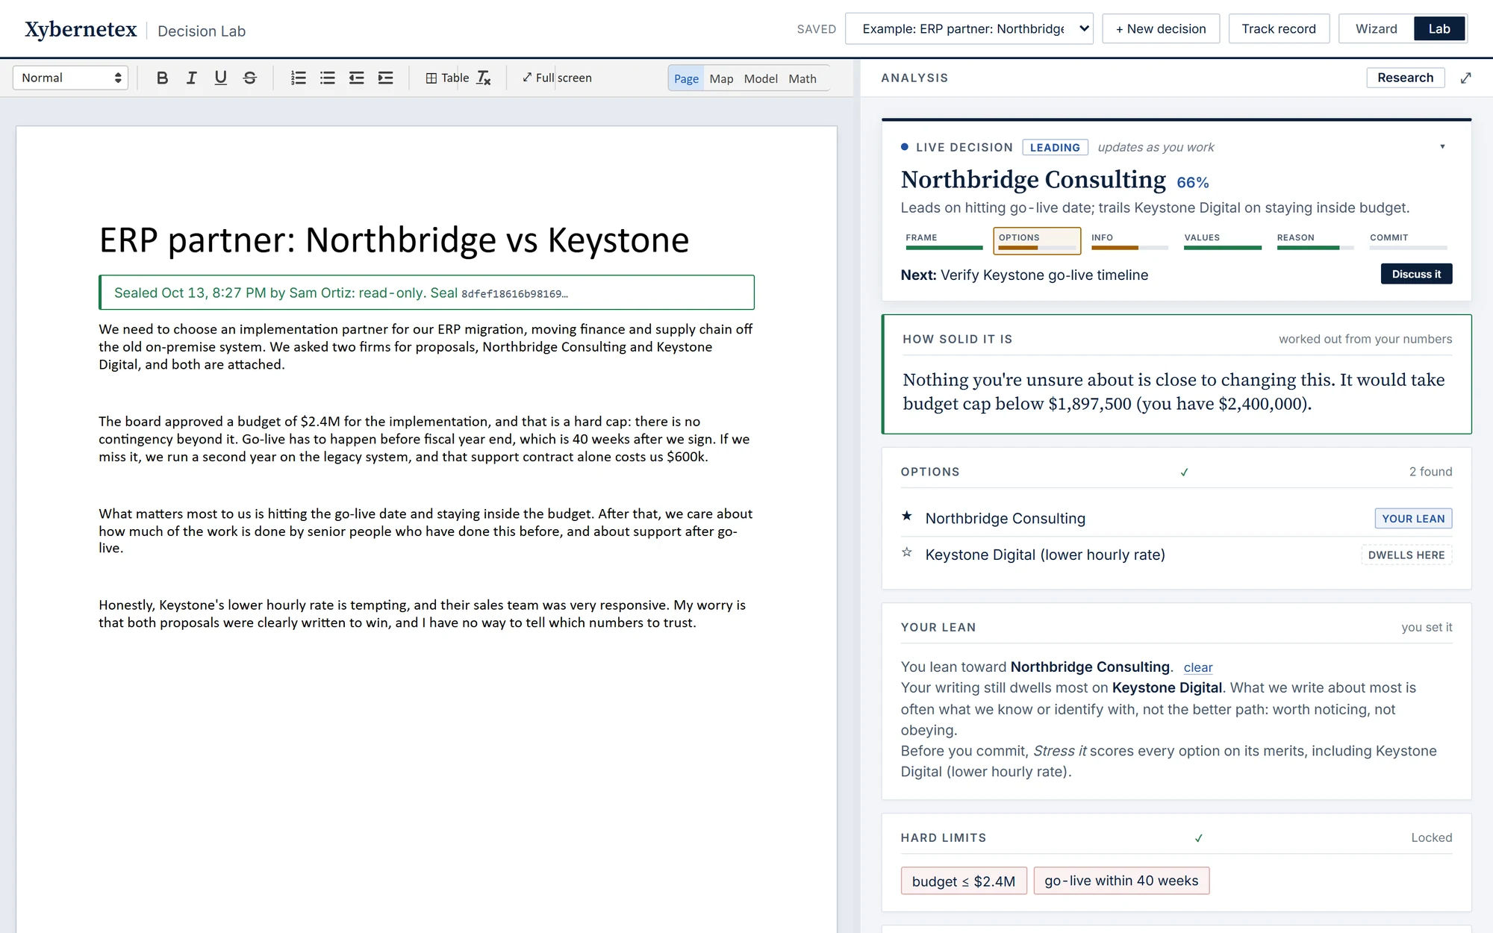Click the filled star beside Northbridge Consulting
The image size is (1493, 933).
click(x=906, y=516)
